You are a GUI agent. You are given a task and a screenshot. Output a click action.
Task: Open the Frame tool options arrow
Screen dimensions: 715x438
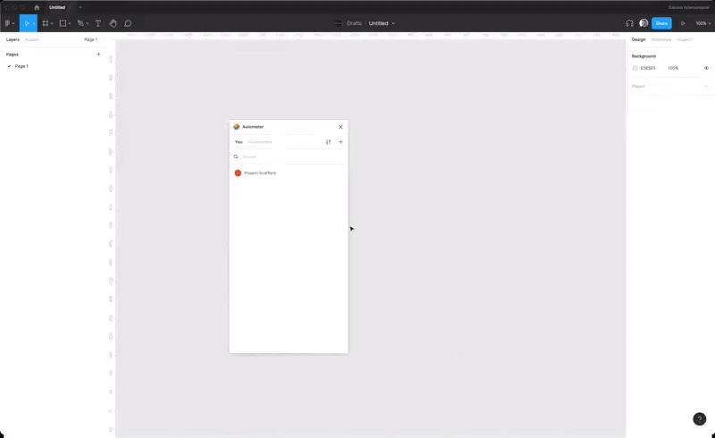point(52,23)
